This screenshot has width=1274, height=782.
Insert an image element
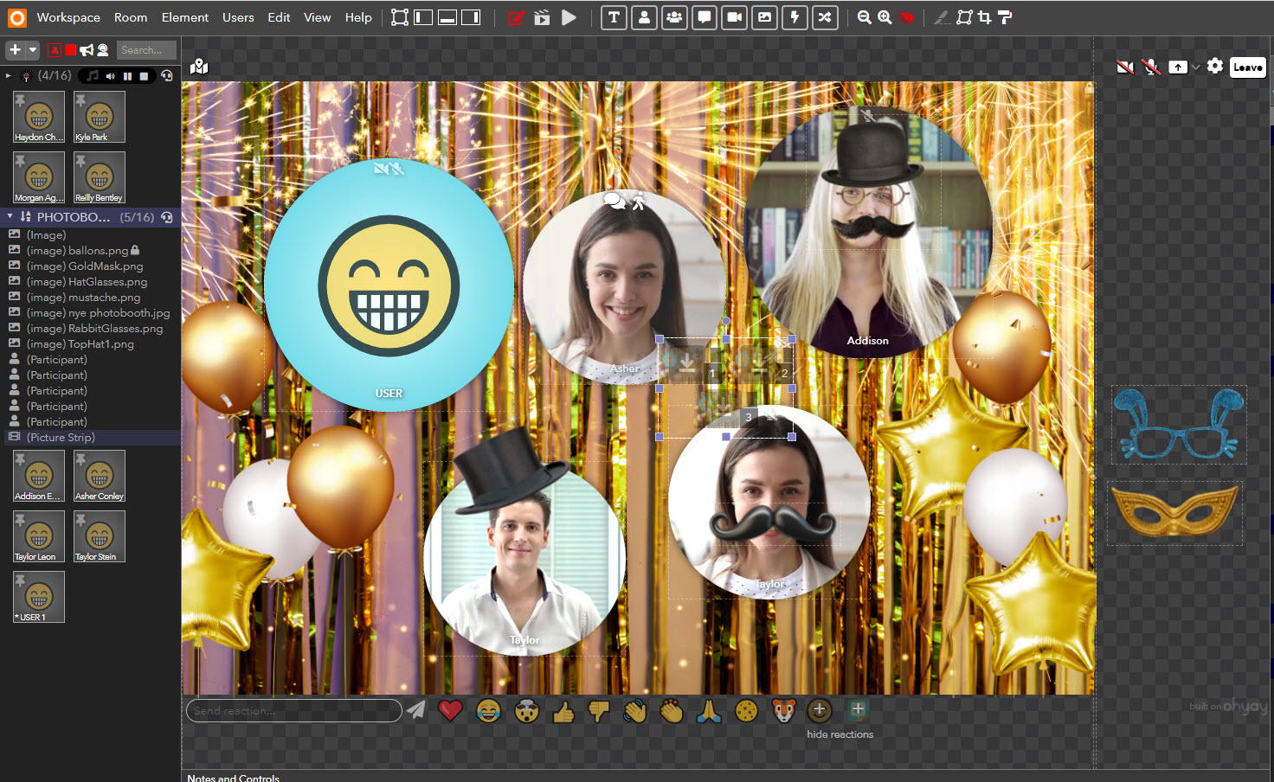[764, 17]
